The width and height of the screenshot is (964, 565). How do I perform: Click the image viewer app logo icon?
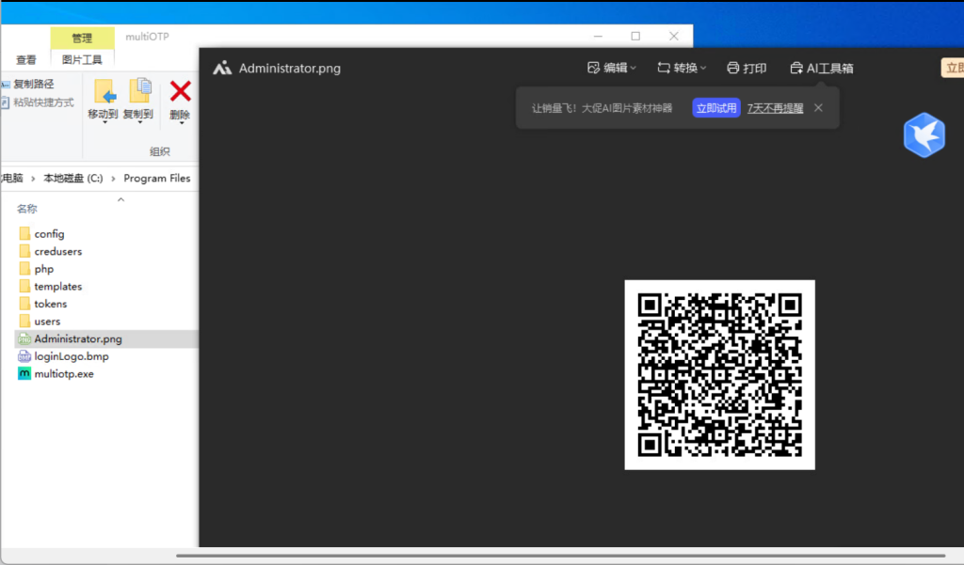222,69
